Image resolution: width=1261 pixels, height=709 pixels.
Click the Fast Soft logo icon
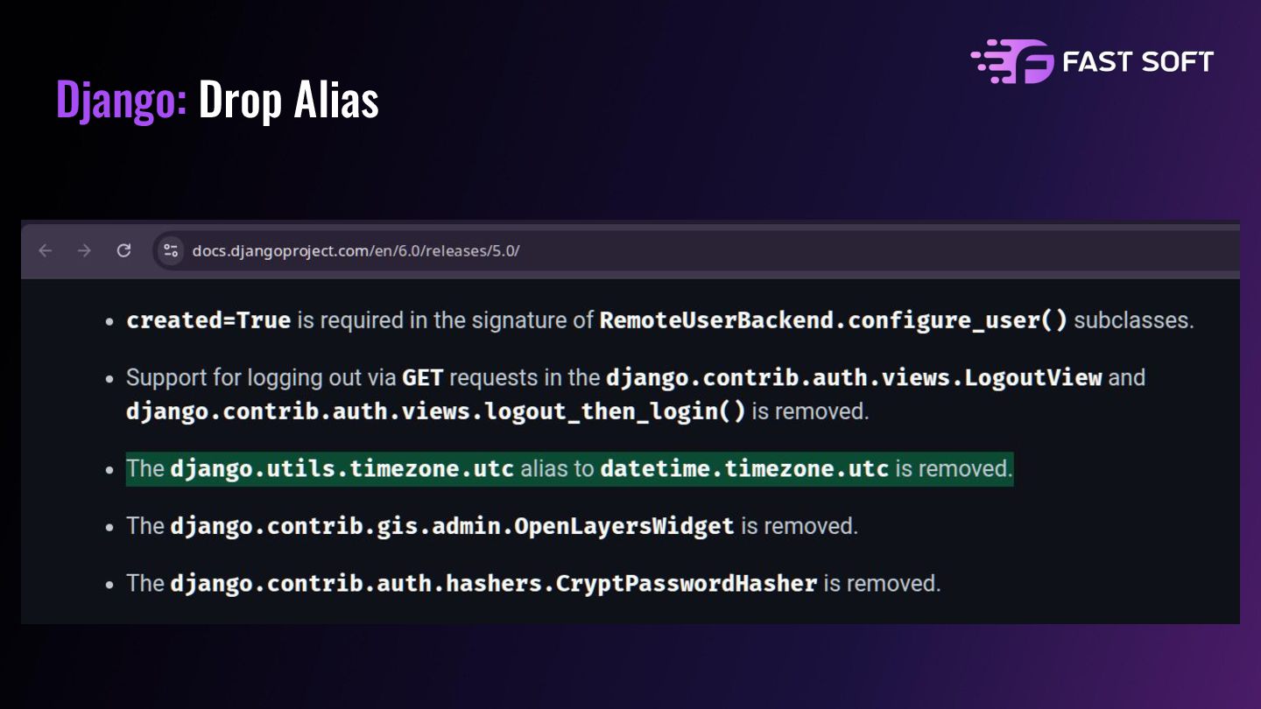[1011, 61]
